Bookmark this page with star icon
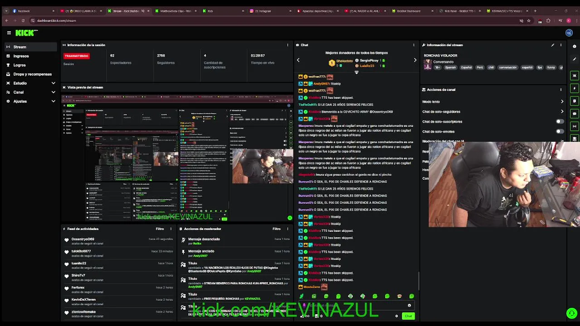 click(x=529, y=20)
